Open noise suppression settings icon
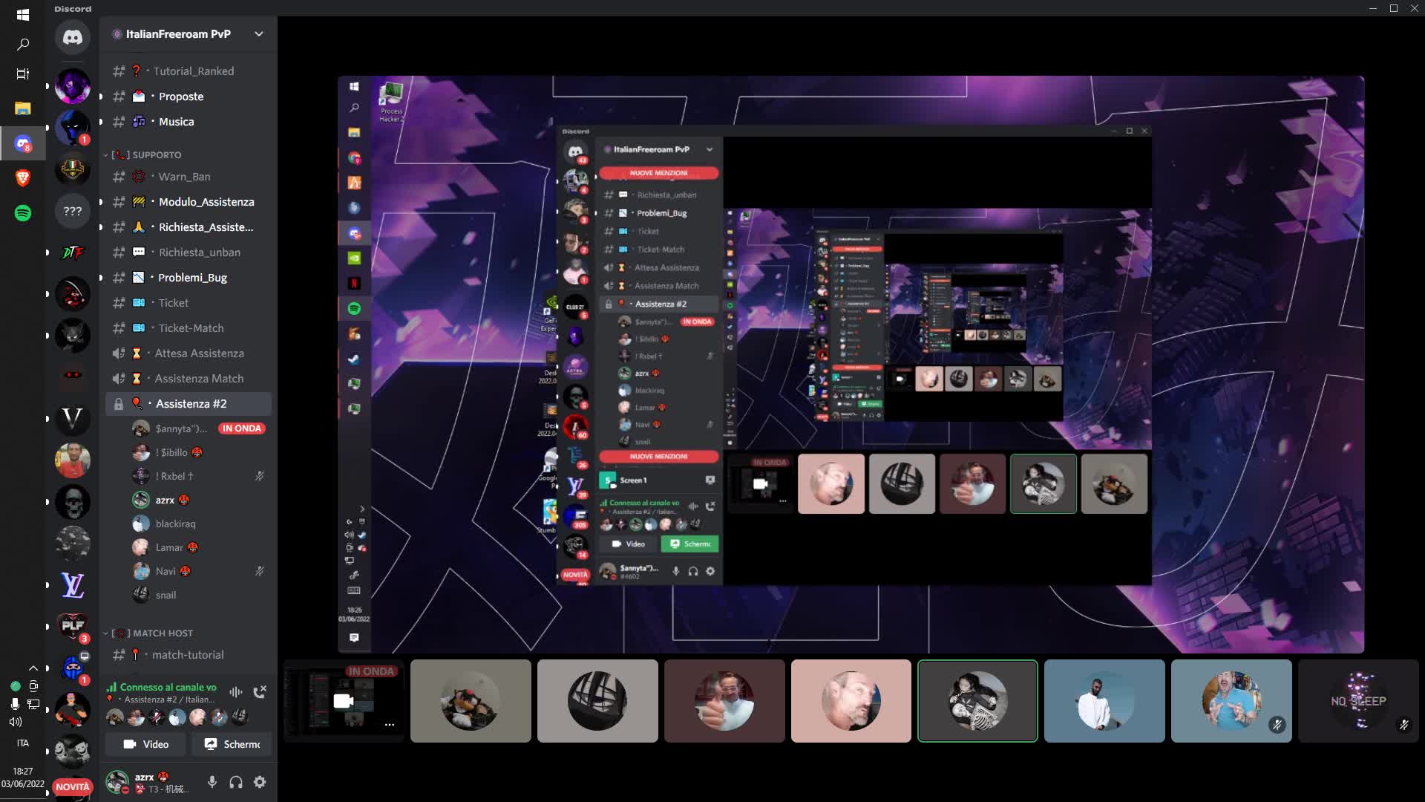Viewport: 1425px width, 802px height. [236, 692]
